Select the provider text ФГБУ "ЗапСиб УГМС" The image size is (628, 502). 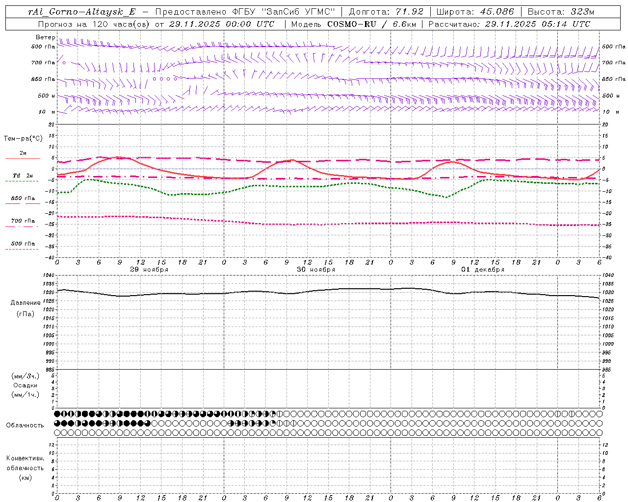283,12
